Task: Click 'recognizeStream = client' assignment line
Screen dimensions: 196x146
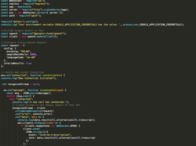Action: pyautogui.click(x=29, y=108)
